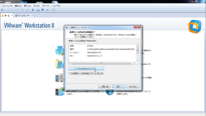Open the ヘルプ (H) menu
The height and width of the screenshot is (116, 206).
(x=56, y=6)
